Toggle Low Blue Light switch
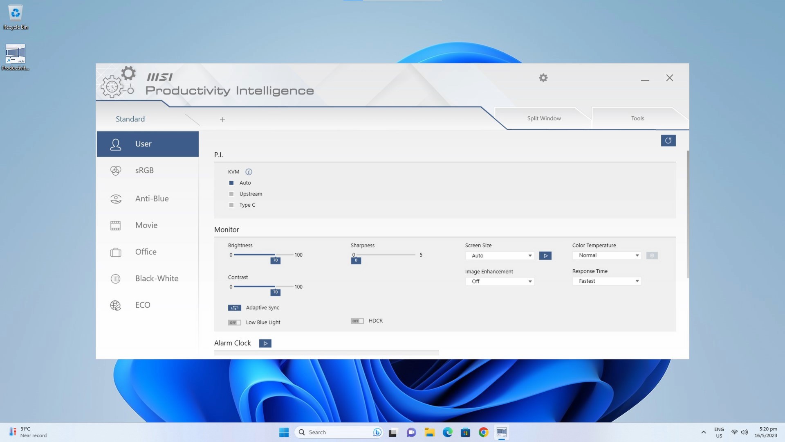785x442 pixels. pos(234,322)
